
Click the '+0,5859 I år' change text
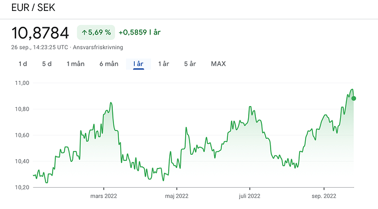140,32
